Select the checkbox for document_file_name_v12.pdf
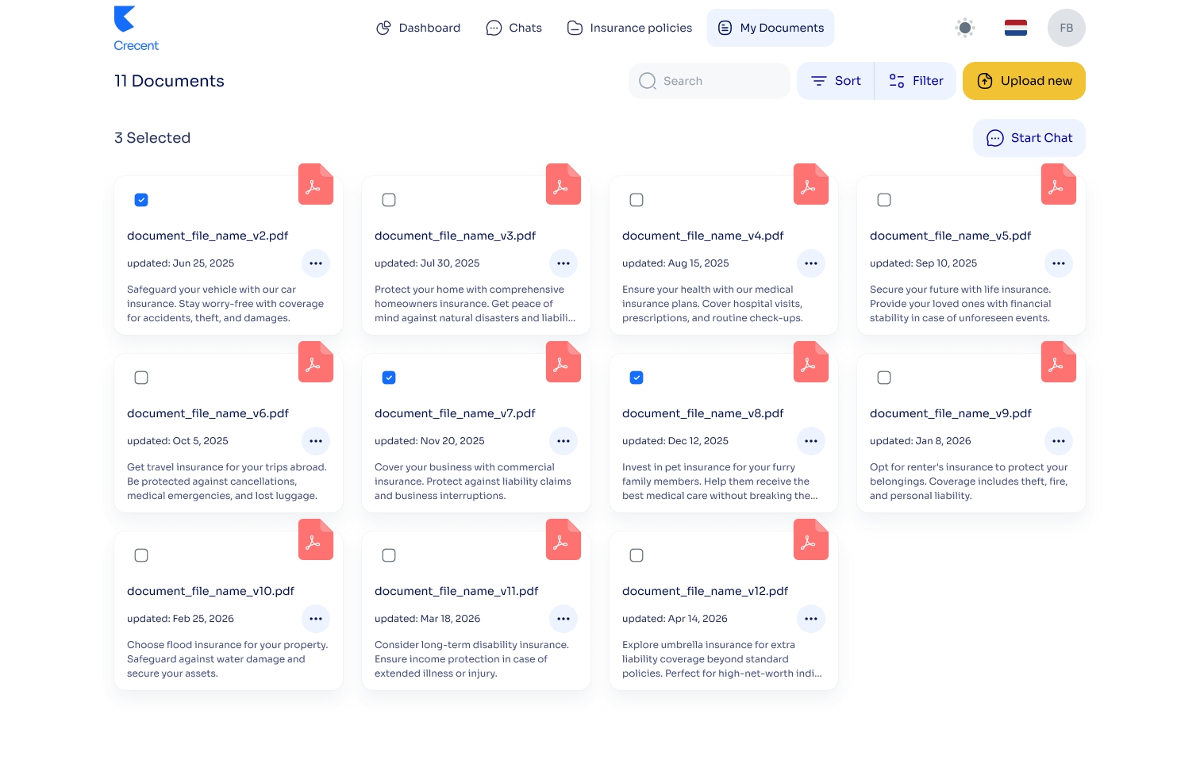This screenshot has width=1200, height=779. (637, 555)
